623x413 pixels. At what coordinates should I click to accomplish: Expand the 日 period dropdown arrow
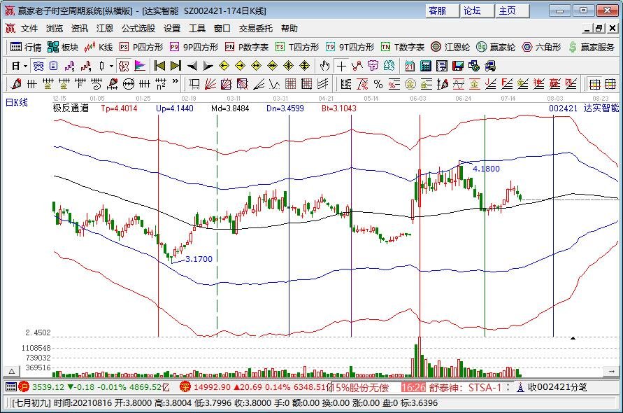26,66
